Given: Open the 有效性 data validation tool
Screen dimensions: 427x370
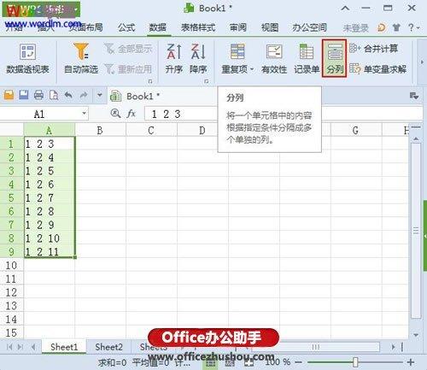Looking at the screenshot, I should tap(274, 59).
